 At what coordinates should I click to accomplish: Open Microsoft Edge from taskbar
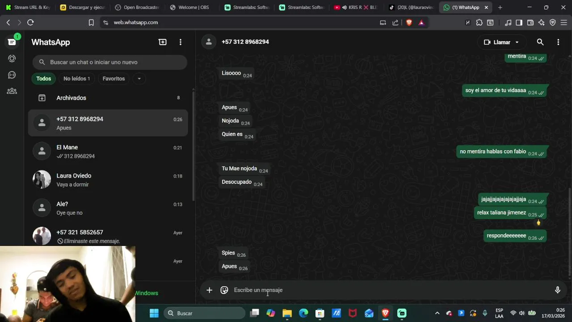tap(303, 313)
